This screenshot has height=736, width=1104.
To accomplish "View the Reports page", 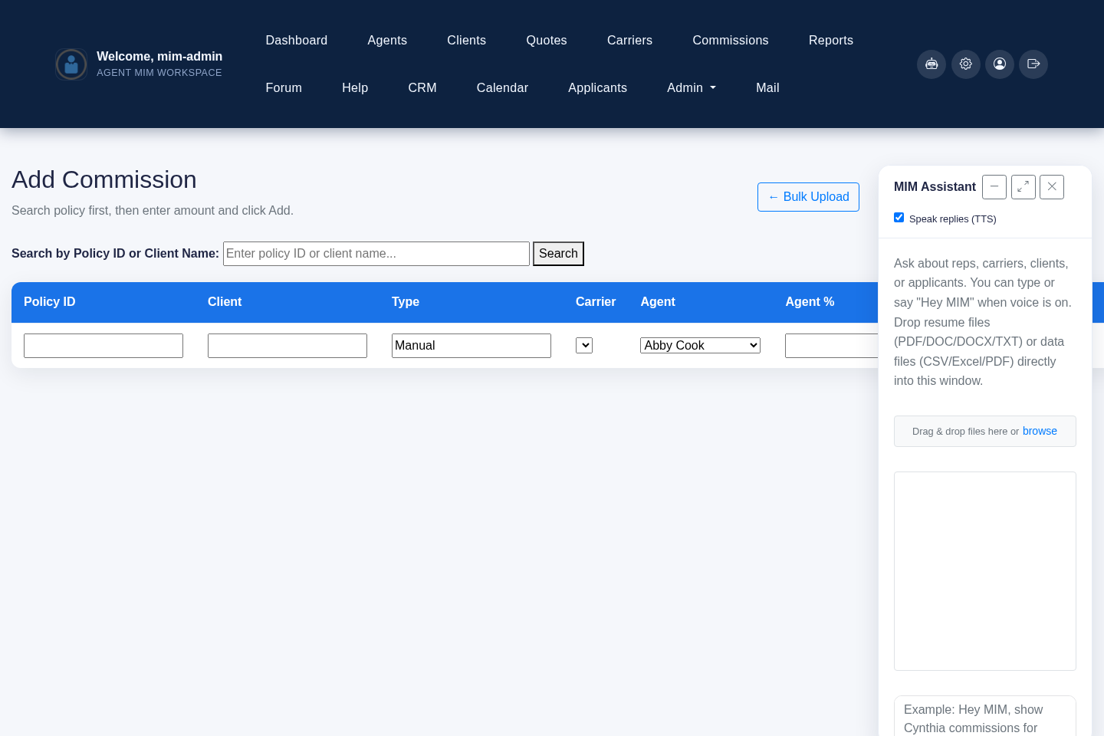I will pos(831,41).
